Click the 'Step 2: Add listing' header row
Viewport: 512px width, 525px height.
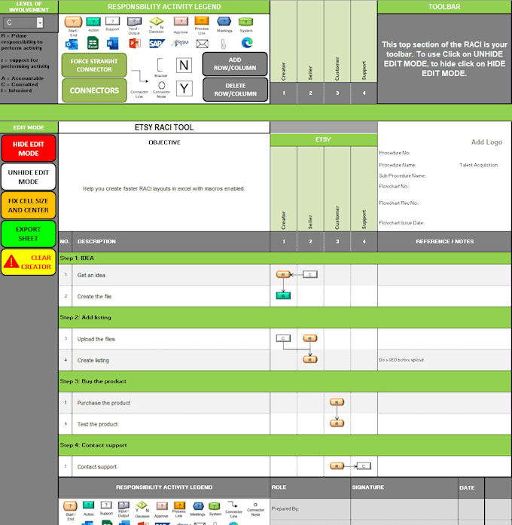(285, 317)
